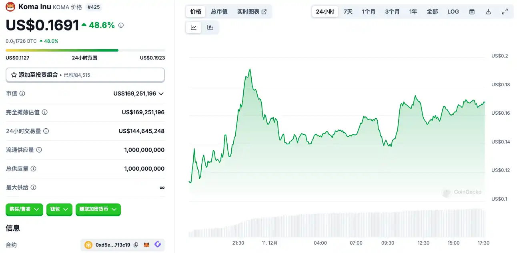The height and width of the screenshot is (253, 517).
Task: Select the 24小时 time range
Action: [325, 12]
